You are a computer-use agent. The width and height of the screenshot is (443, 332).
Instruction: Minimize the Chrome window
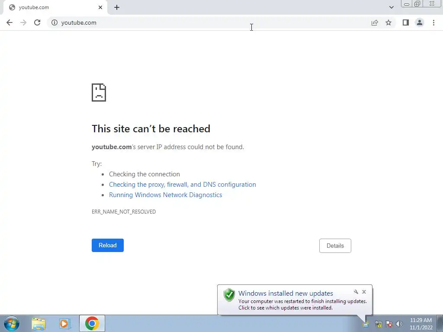[407, 4]
